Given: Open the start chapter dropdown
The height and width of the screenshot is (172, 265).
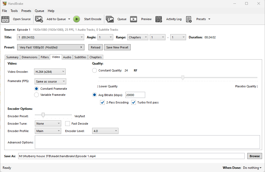Looking at the screenshot, I should [158, 37].
